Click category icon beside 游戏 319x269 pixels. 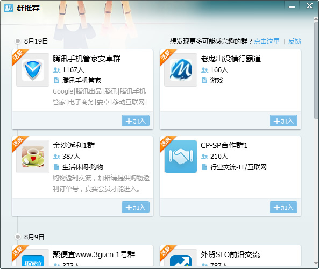point(204,81)
